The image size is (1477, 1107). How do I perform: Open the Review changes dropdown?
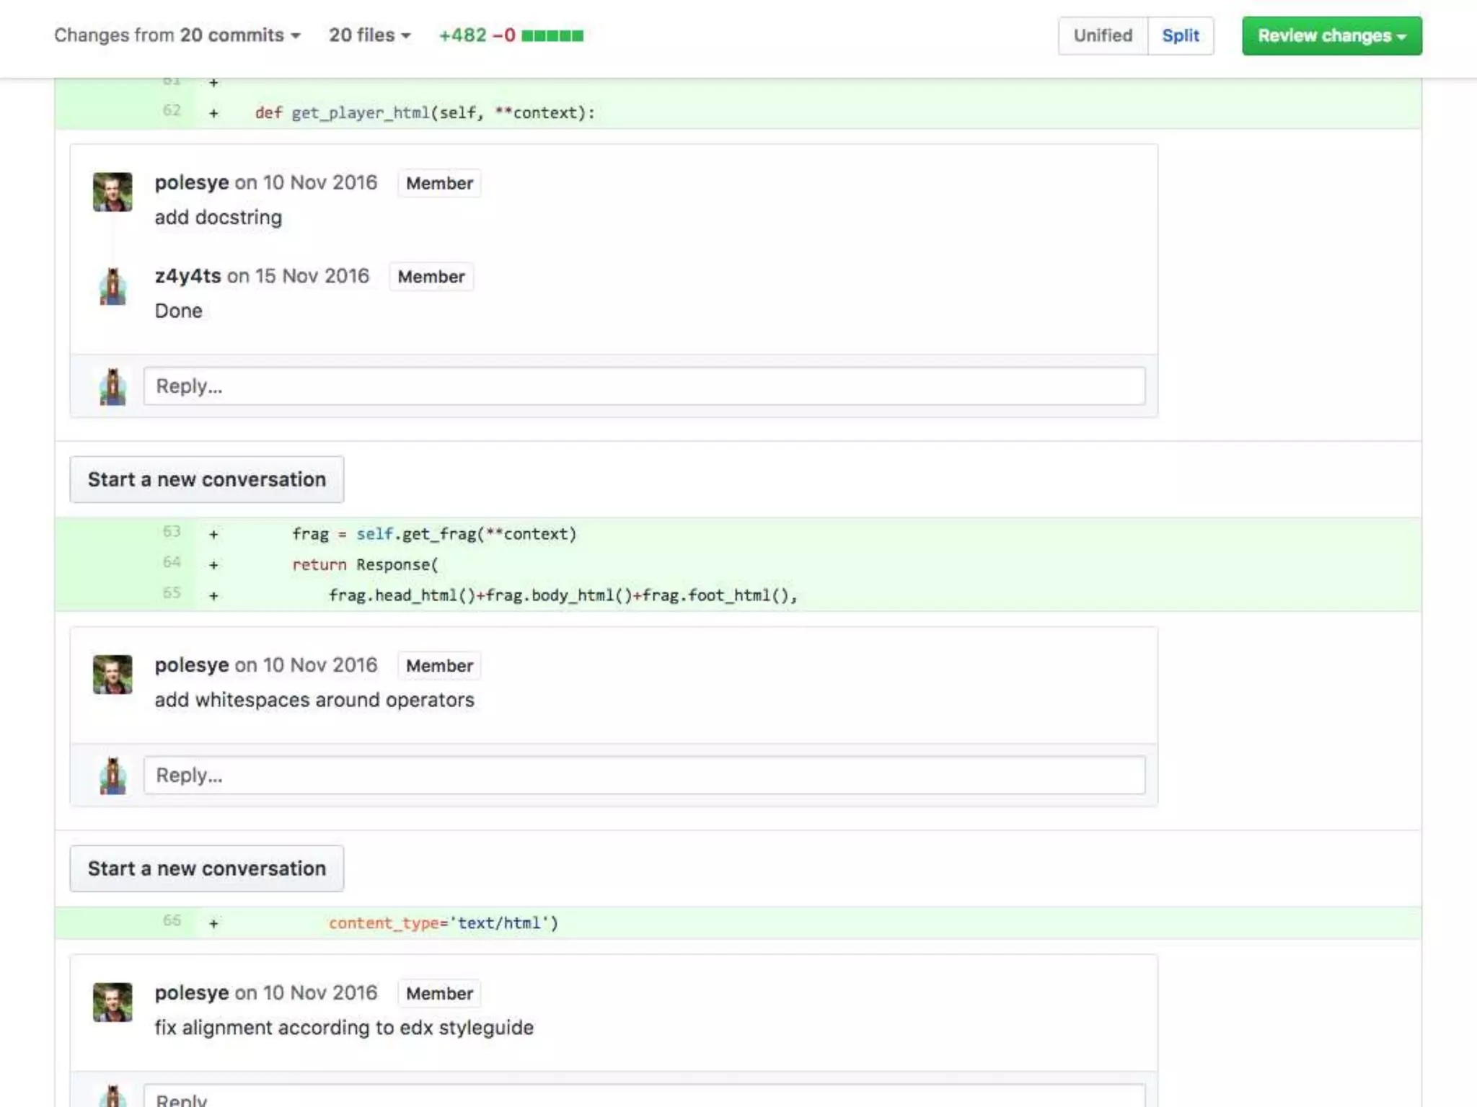pos(1331,36)
